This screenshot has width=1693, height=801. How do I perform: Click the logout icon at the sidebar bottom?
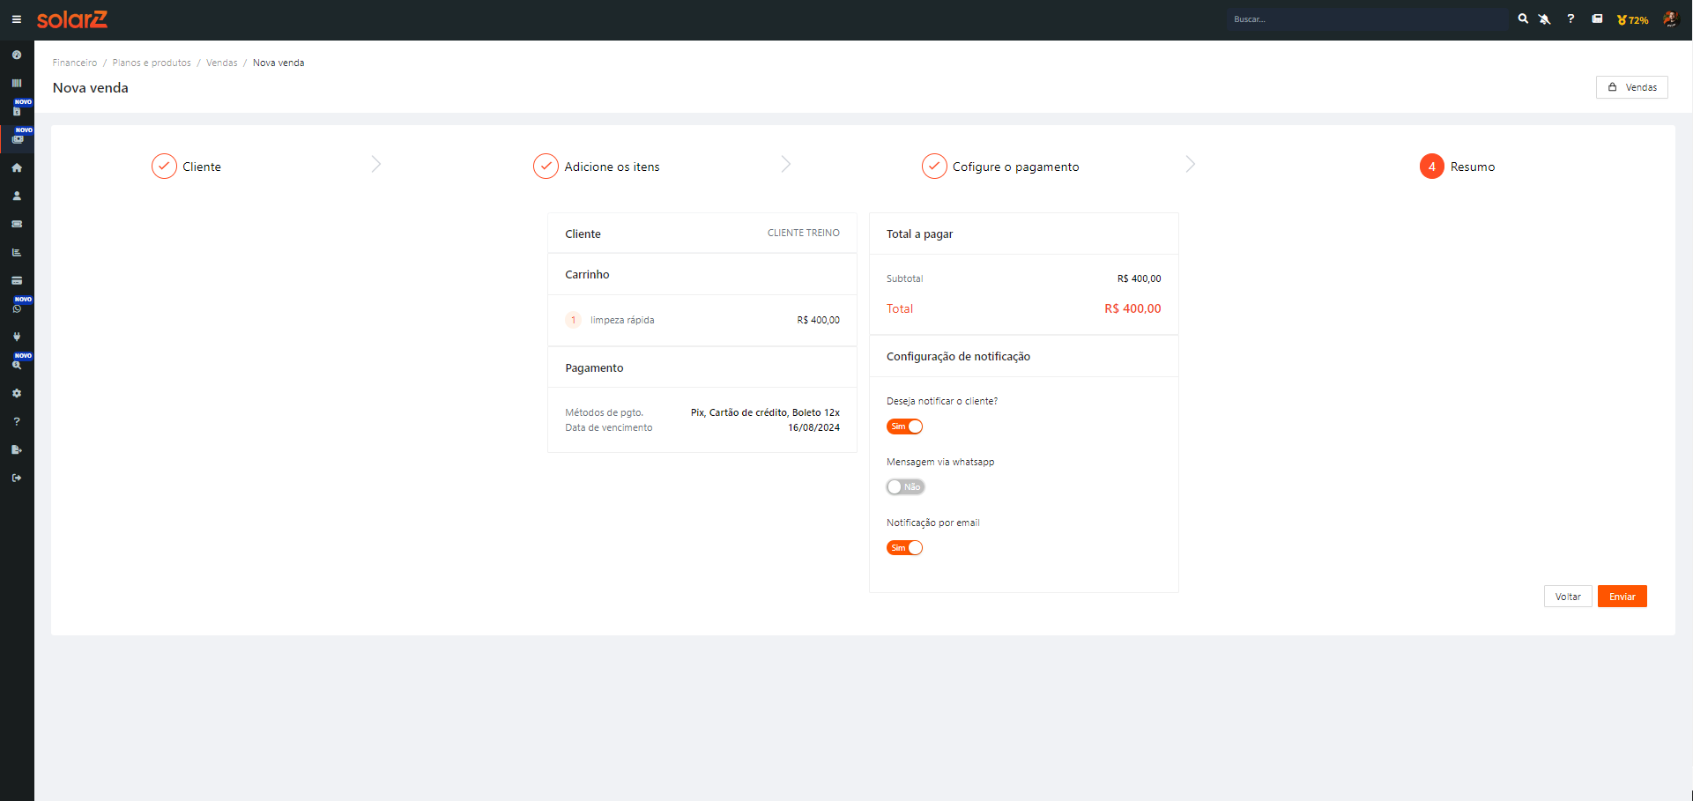(17, 478)
